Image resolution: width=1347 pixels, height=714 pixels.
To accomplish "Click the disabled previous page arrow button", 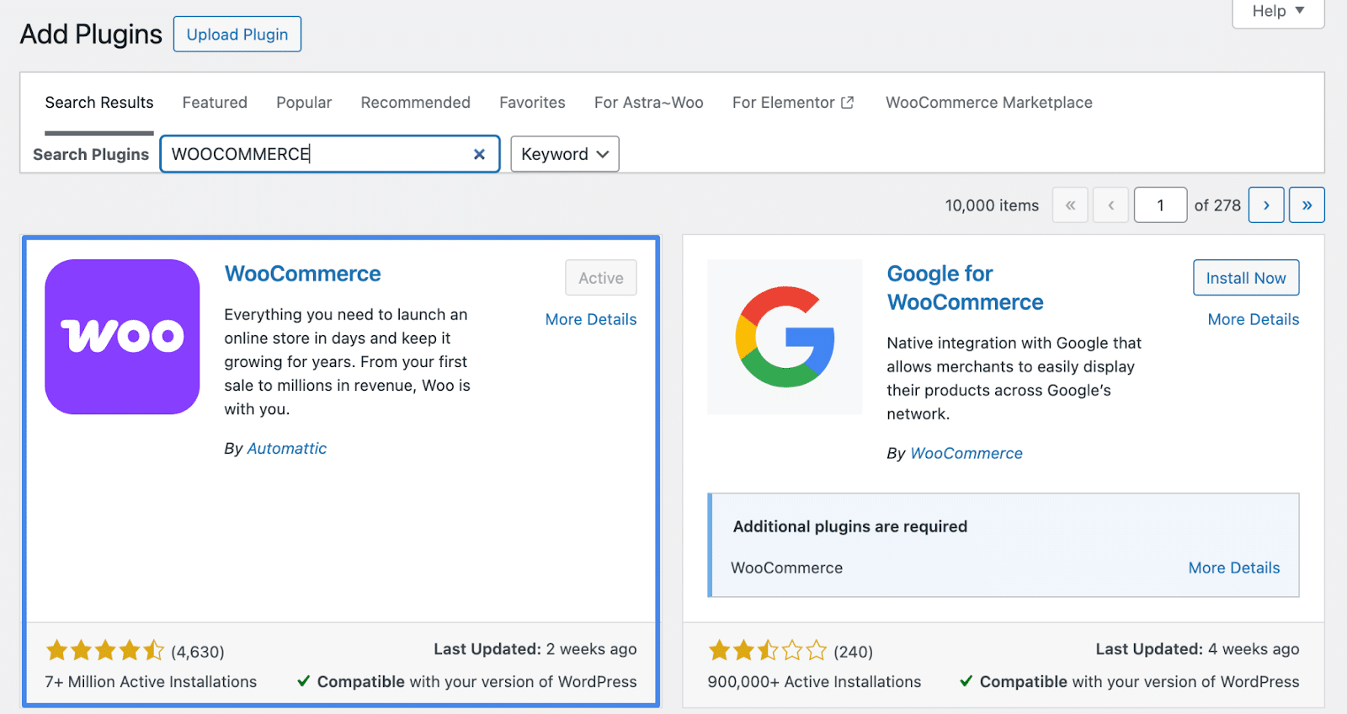I will tap(1110, 205).
